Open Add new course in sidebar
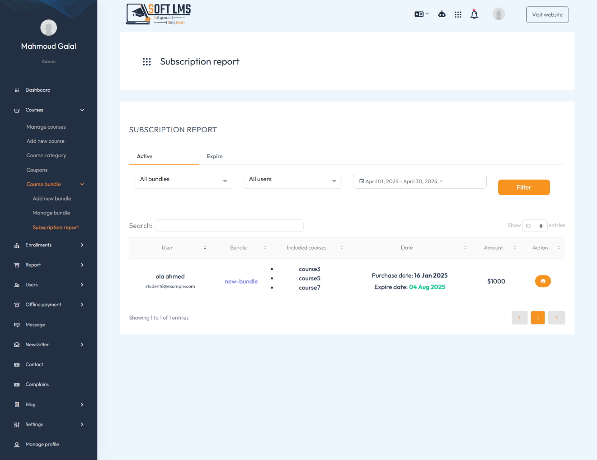This screenshot has width=597, height=460. click(x=45, y=141)
